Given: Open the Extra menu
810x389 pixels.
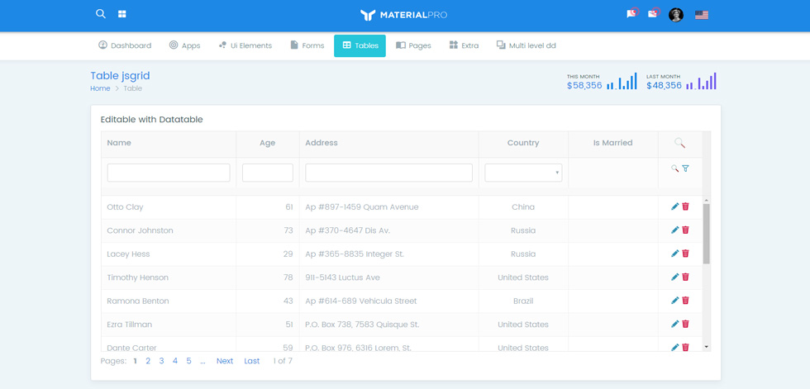Looking at the screenshot, I should [464, 45].
